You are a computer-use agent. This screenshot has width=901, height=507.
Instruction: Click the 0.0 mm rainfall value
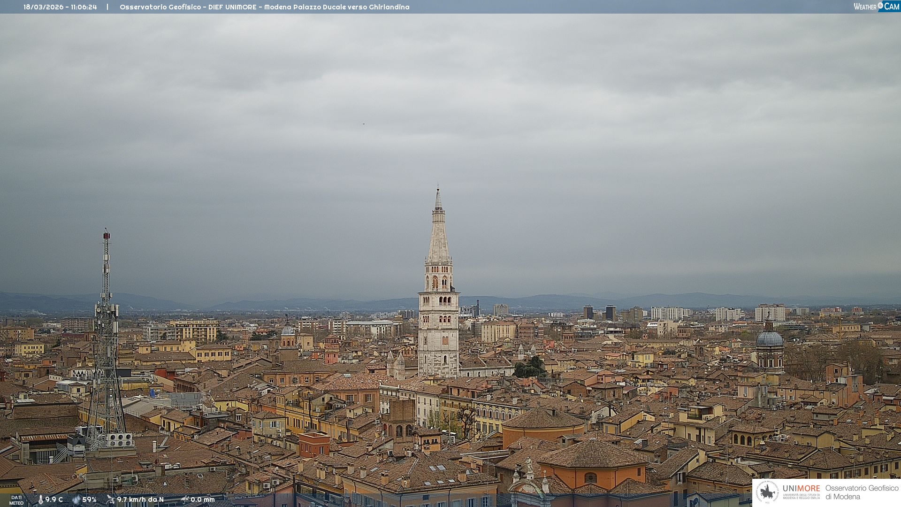pyautogui.click(x=203, y=499)
